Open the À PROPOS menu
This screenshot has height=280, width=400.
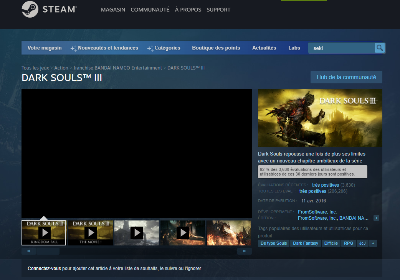(188, 10)
